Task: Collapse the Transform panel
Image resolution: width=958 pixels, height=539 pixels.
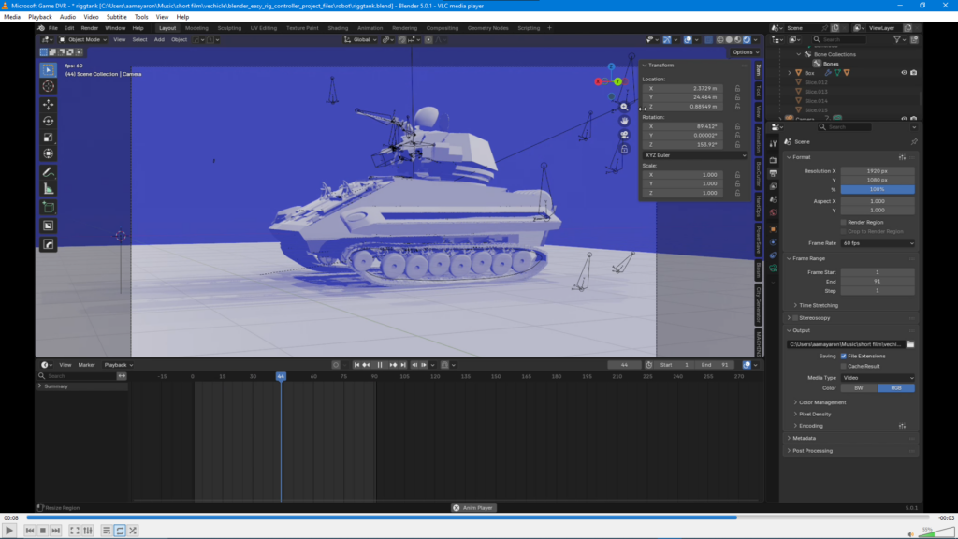Action: click(x=659, y=66)
